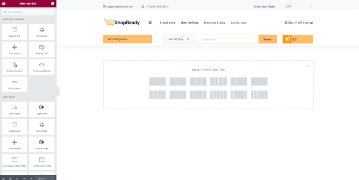Choose the Vertical Menu widget

click(14, 84)
